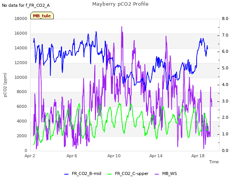Screen dimensions: 242x181
Task: Click the Apr 2 x-axis tick label
Action: 30,156
